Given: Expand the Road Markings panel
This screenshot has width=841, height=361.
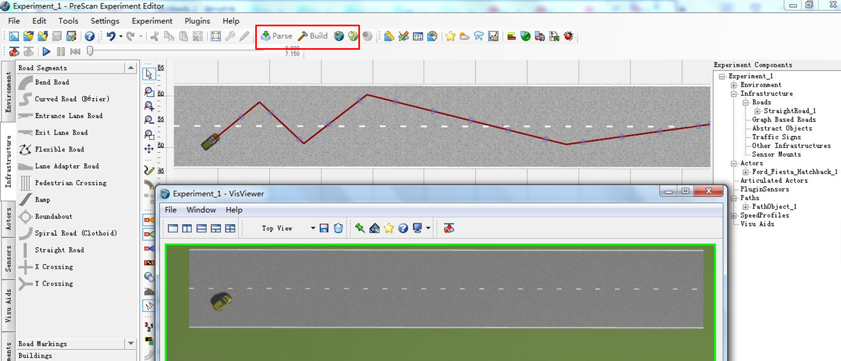Looking at the screenshot, I should [x=131, y=343].
